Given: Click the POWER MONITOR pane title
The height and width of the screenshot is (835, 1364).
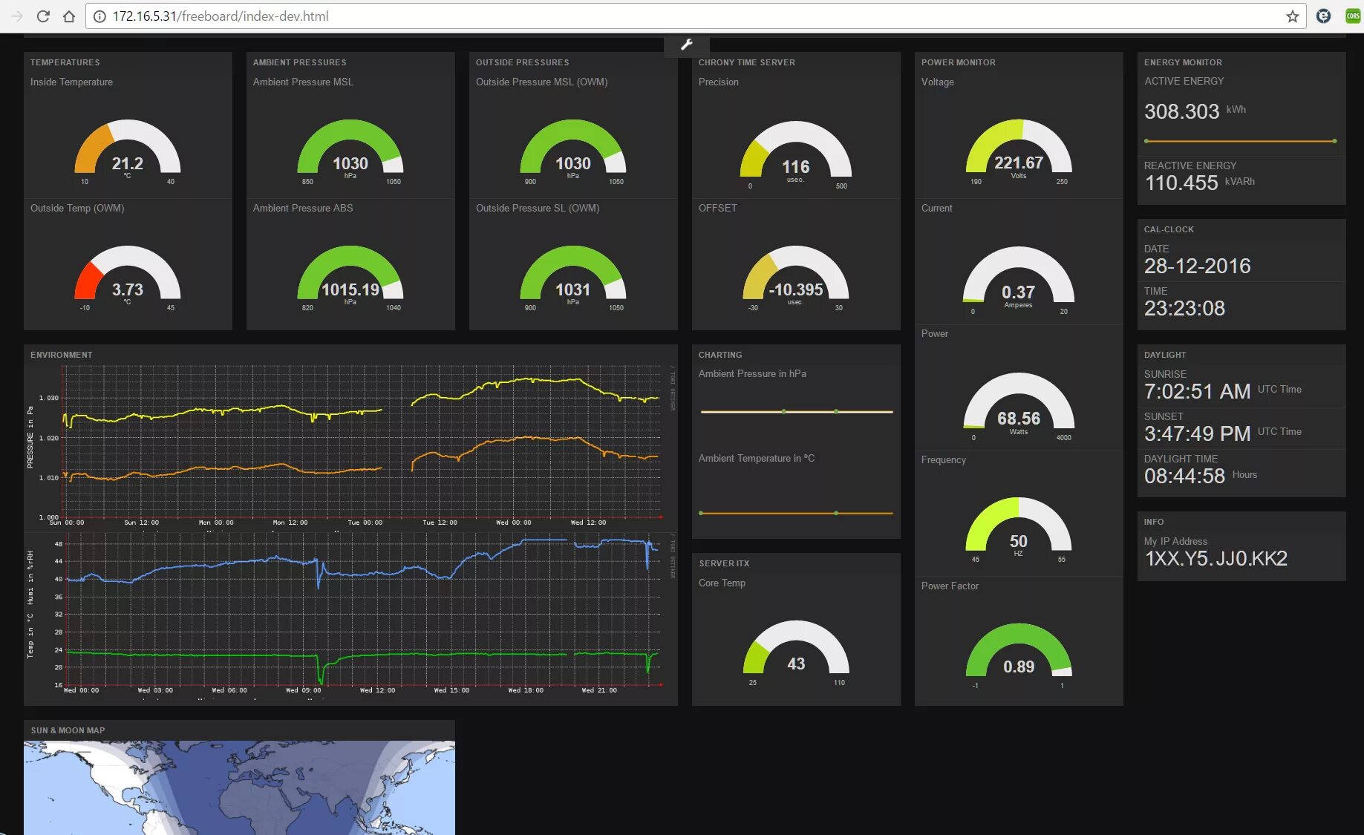Looking at the screenshot, I should point(958,62).
